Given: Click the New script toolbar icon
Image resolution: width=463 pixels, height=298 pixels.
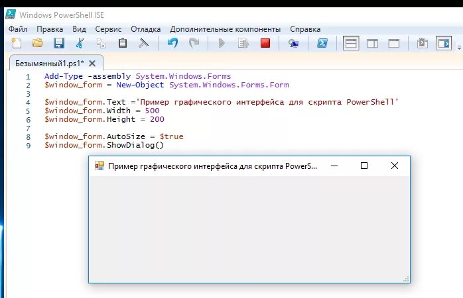Looking at the screenshot, I should tap(16, 43).
